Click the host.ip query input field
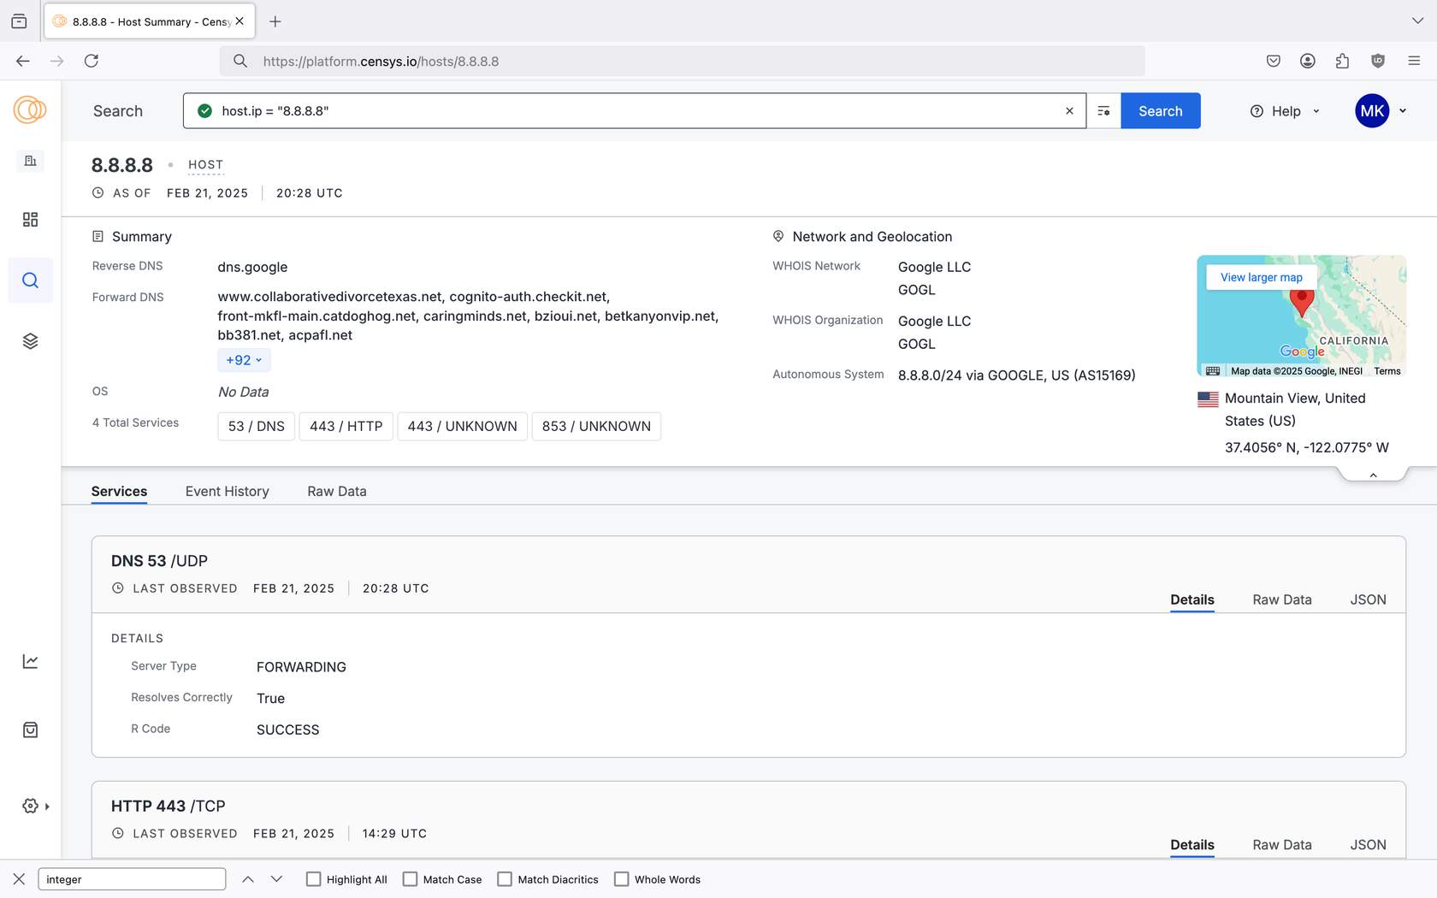The height and width of the screenshot is (898, 1437). pyautogui.click(x=635, y=111)
